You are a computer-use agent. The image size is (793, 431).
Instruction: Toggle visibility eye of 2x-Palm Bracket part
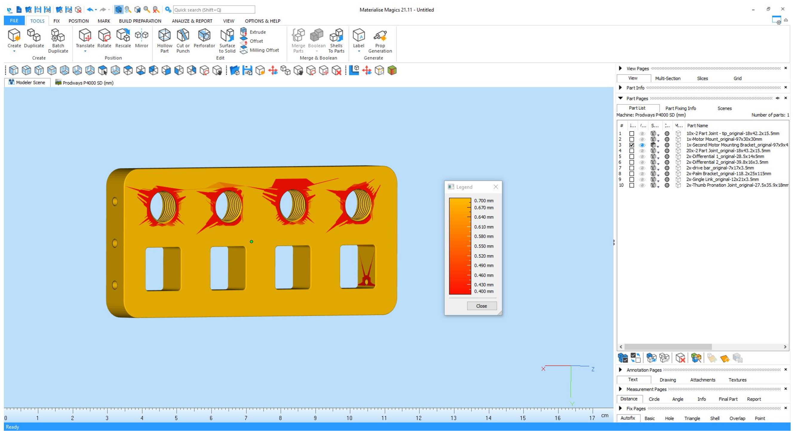tap(642, 174)
